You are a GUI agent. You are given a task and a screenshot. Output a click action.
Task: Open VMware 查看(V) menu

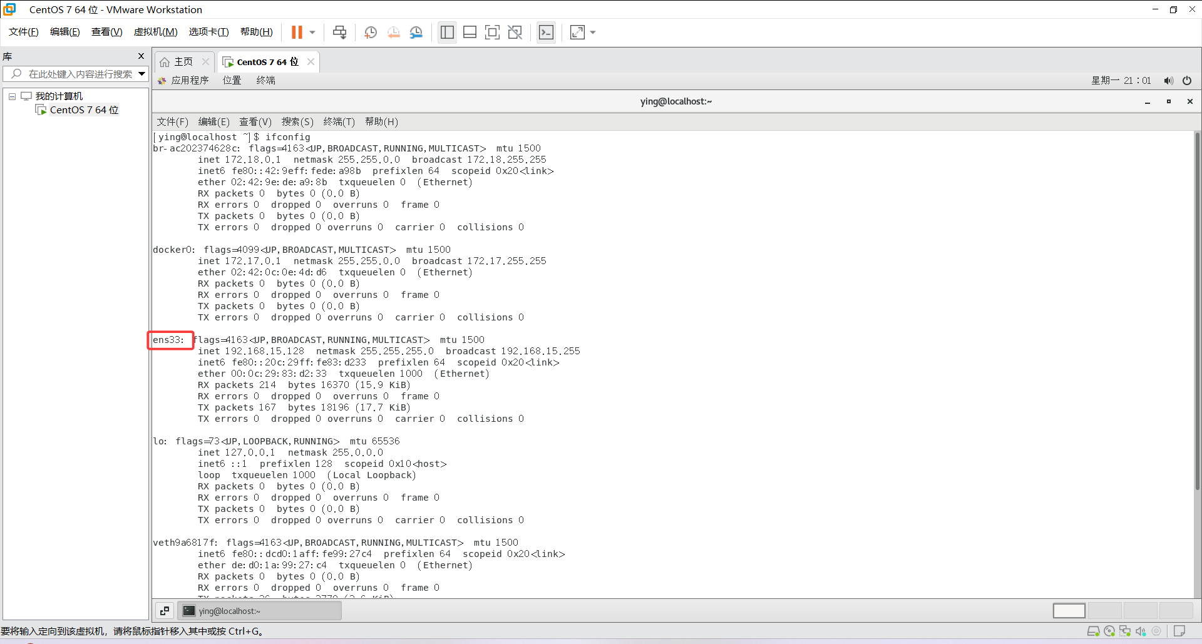click(x=107, y=32)
